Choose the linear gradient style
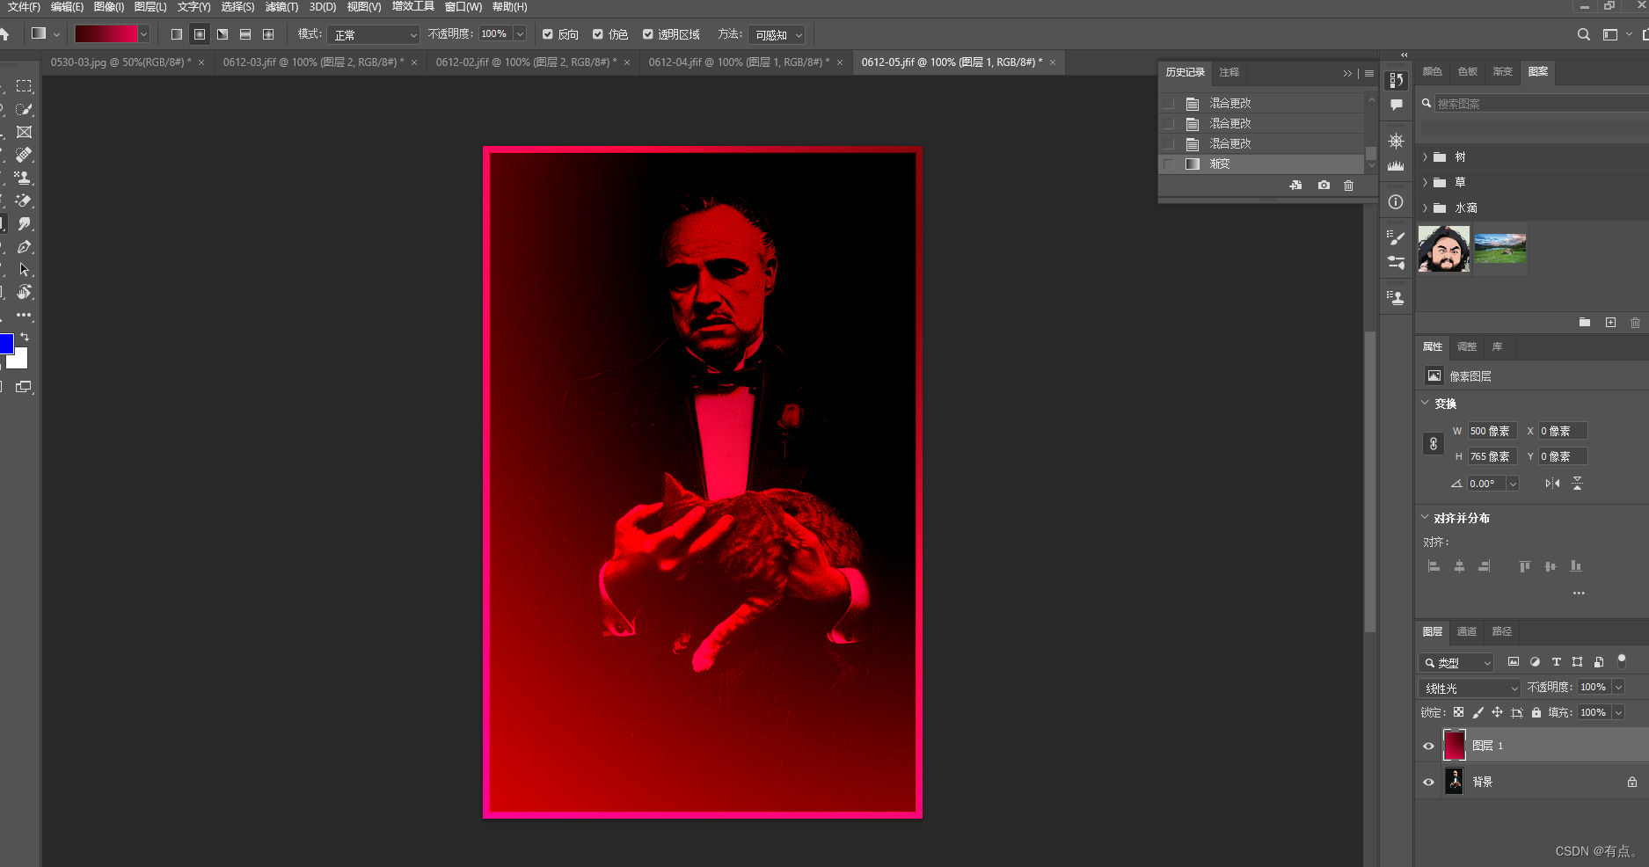 coord(177,34)
